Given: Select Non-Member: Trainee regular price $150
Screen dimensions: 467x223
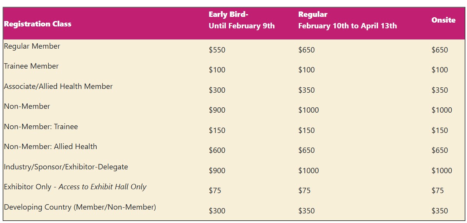Looking at the screenshot, I should click(306, 131).
